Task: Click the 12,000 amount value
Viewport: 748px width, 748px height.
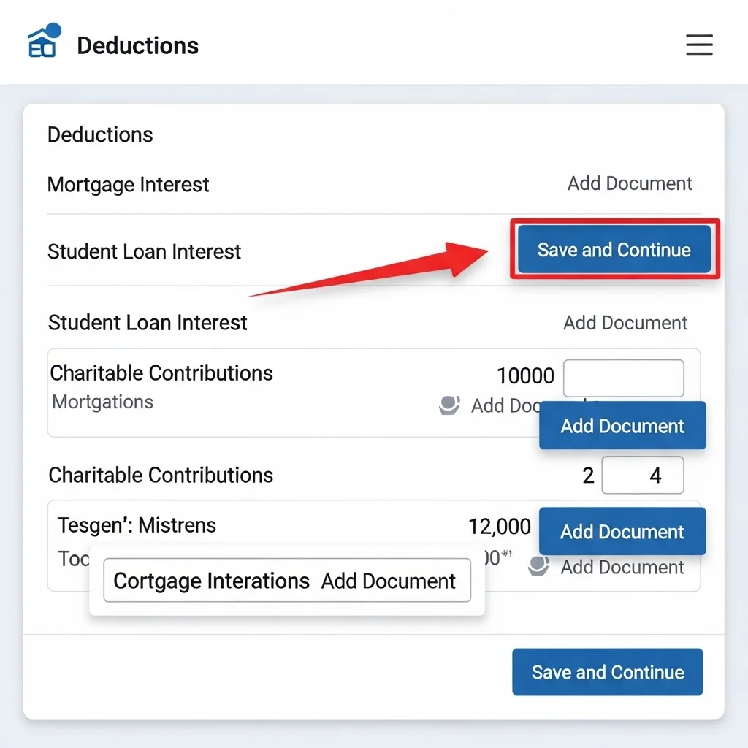Action: coord(500,526)
